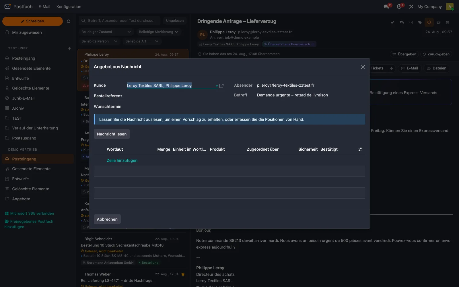Click Schreiben compose button
The height and width of the screenshot is (287, 459).
click(x=32, y=21)
